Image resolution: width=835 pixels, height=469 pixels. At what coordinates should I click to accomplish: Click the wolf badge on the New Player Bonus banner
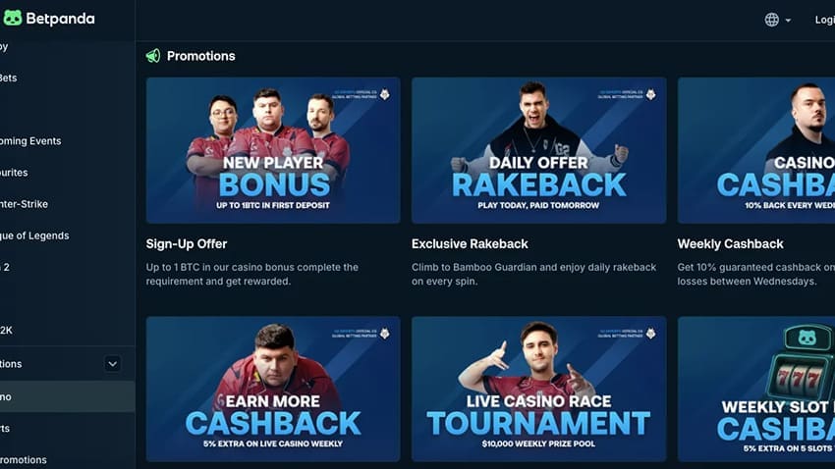384,94
